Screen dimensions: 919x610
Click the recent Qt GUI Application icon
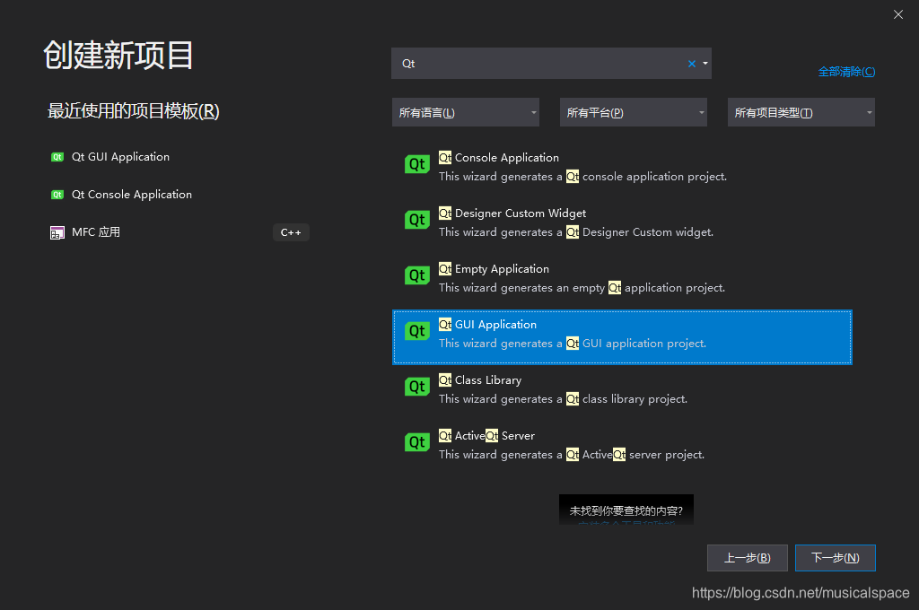click(57, 157)
